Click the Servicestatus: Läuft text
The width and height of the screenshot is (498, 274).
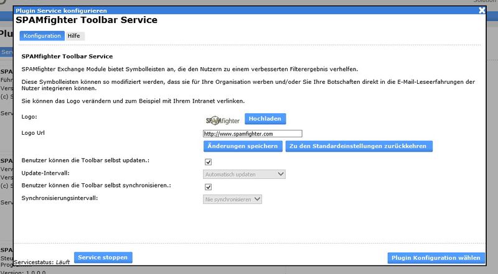pyautogui.click(x=42, y=262)
